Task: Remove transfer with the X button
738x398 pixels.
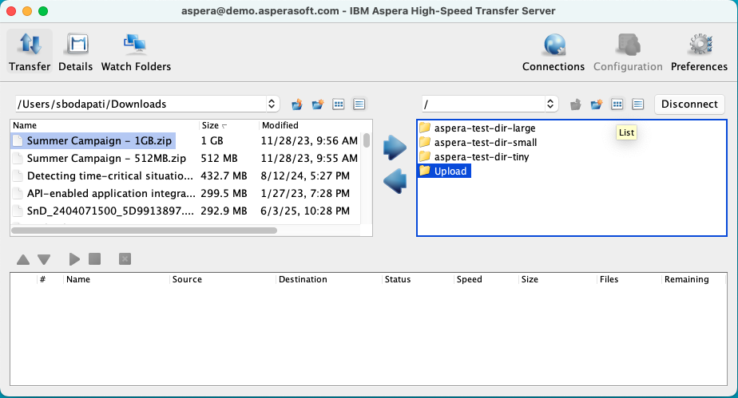Action: (x=125, y=259)
